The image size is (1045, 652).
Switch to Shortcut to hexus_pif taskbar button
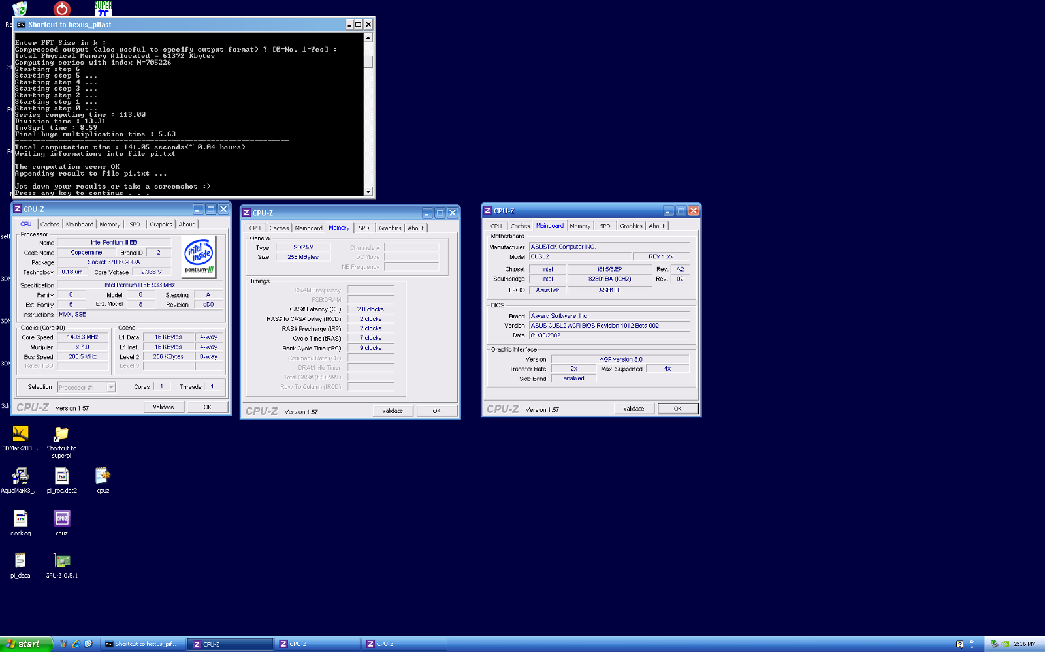(142, 644)
